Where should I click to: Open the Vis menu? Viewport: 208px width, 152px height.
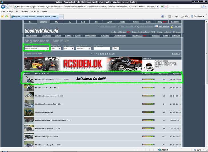point(17,11)
